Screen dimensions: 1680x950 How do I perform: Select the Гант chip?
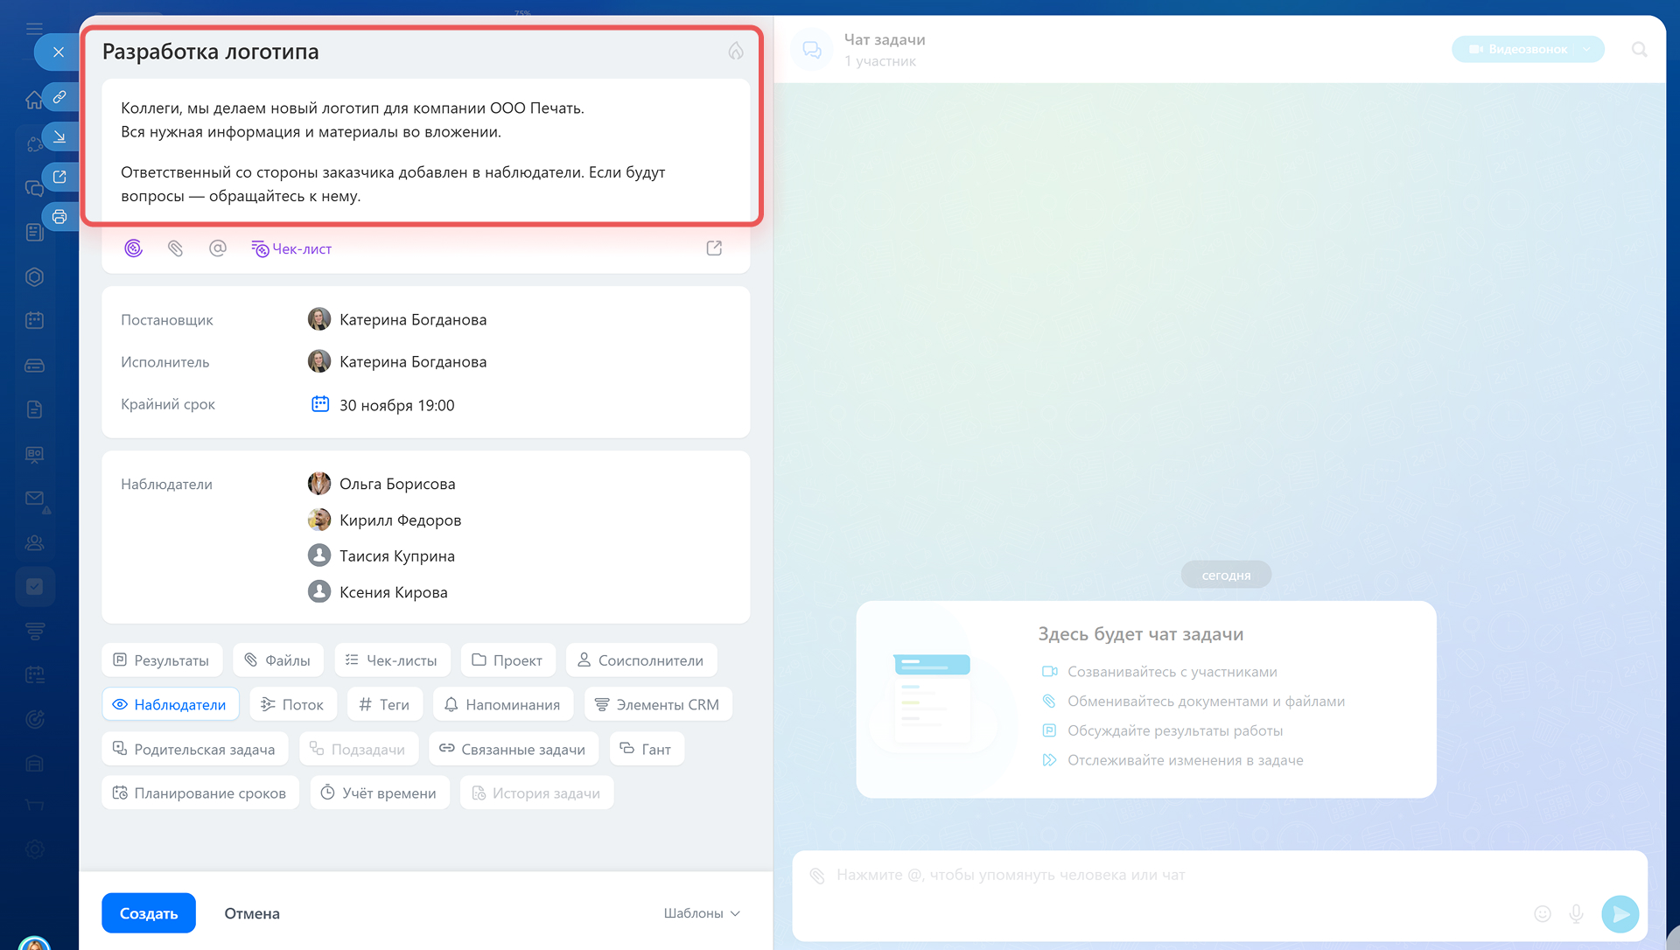646,749
